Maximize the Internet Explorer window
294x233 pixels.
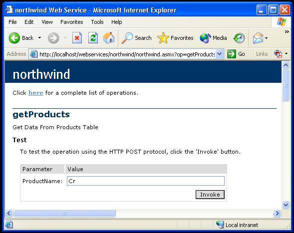click(273, 10)
